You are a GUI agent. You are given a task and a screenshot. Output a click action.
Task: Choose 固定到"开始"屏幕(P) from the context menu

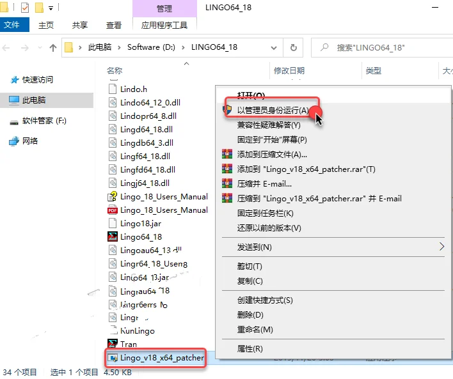[x=272, y=140]
